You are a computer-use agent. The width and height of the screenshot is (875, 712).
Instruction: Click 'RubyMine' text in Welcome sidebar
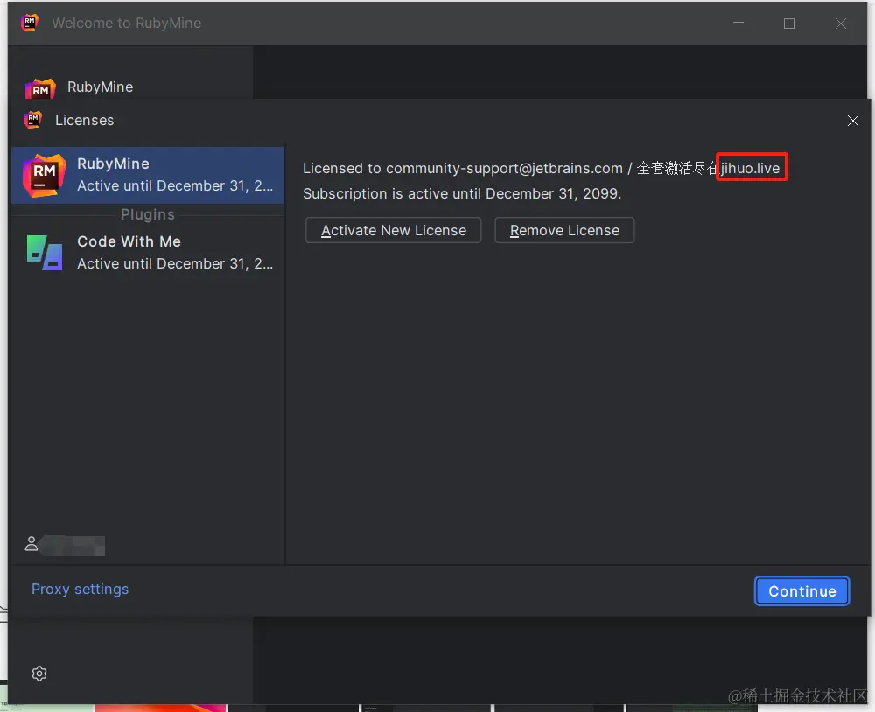(101, 87)
